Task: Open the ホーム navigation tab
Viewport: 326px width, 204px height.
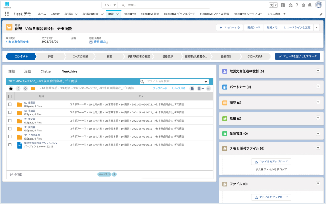Action: pos(42,14)
